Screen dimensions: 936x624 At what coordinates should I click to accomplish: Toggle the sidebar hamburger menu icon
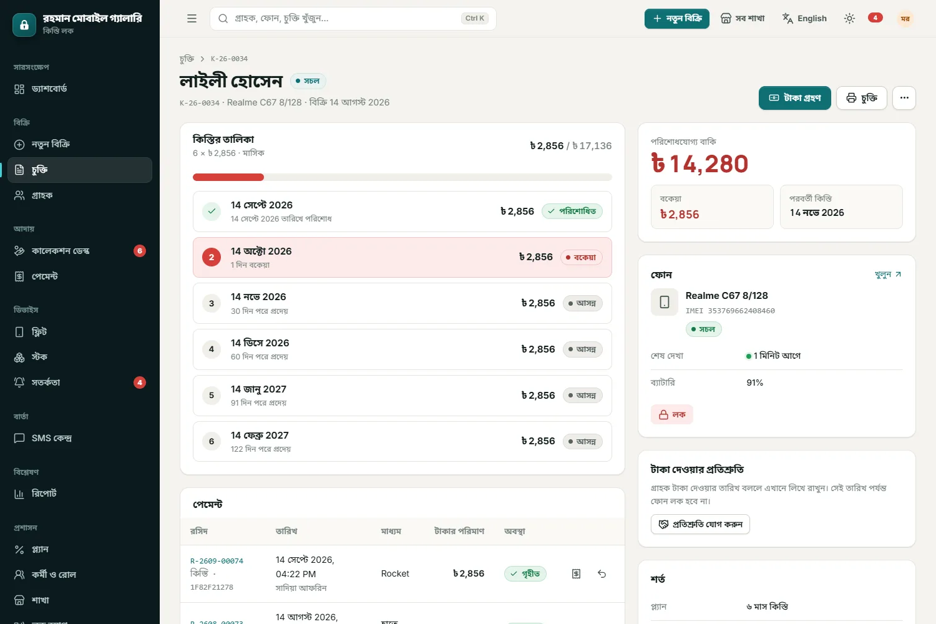(x=192, y=19)
